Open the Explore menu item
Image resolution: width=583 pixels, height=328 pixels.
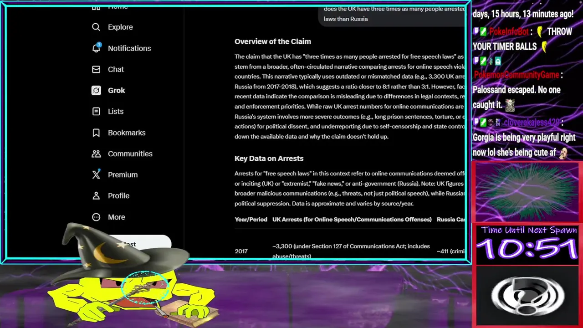point(120,27)
